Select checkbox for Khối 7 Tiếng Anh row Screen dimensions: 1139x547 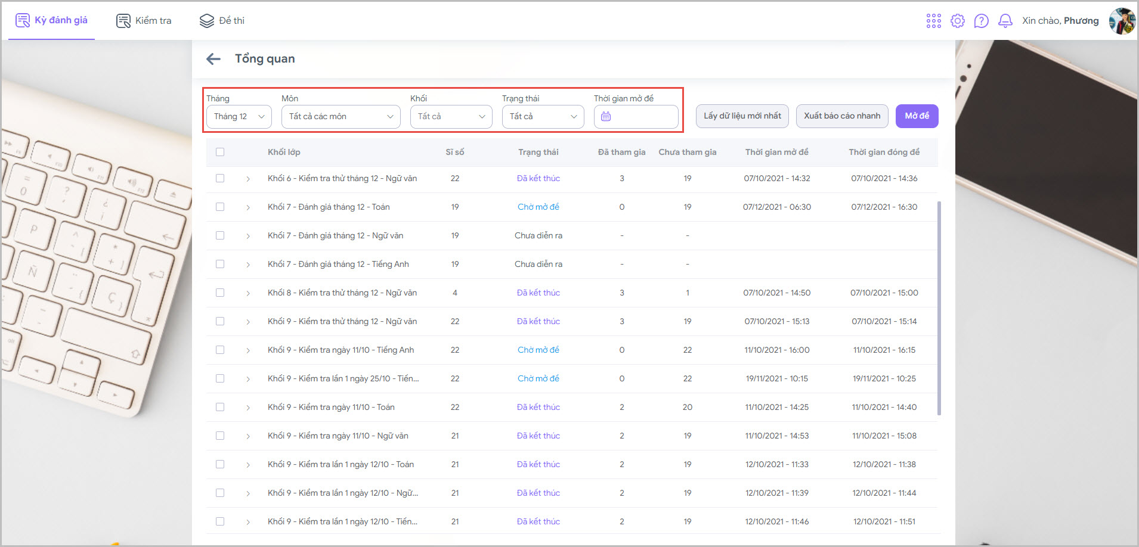pyautogui.click(x=220, y=264)
